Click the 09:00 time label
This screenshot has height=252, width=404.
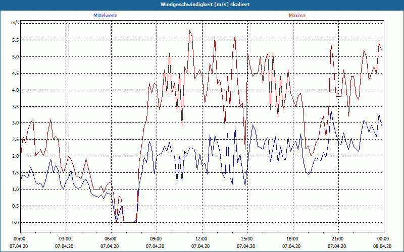(x=155, y=239)
